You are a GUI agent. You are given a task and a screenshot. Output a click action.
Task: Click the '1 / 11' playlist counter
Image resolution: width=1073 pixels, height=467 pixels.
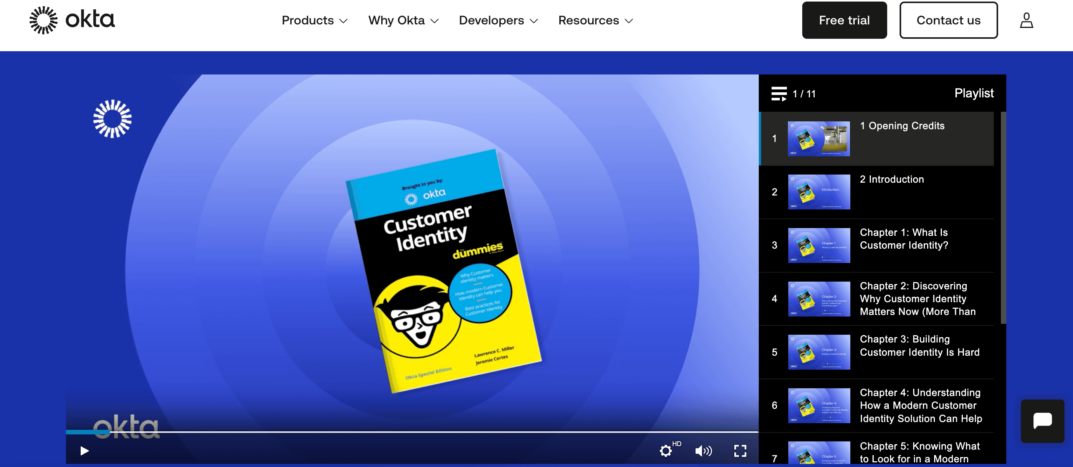803,94
